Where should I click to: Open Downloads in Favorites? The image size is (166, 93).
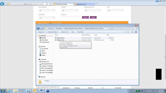pos(45,40)
